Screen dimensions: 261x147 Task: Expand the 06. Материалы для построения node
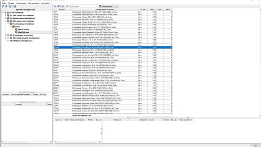click(5, 38)
